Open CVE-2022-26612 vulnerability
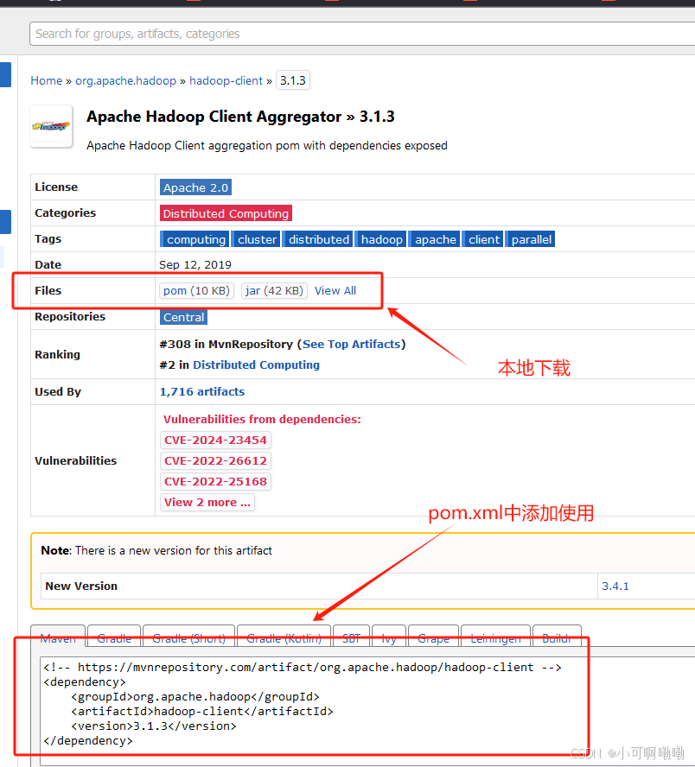 click(x=215, y=460)
